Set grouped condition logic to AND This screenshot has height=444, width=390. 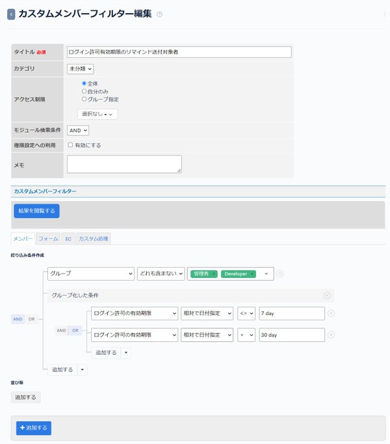(x=61, y=331)
